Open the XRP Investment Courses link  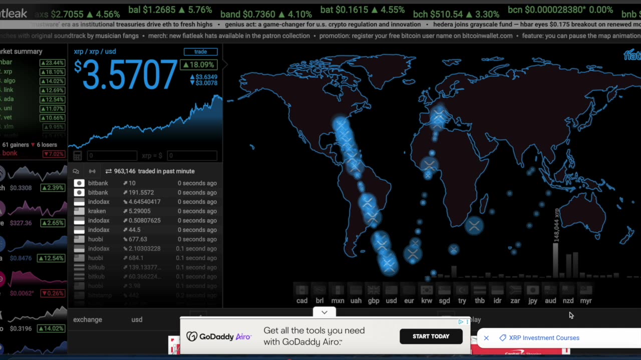544,338
